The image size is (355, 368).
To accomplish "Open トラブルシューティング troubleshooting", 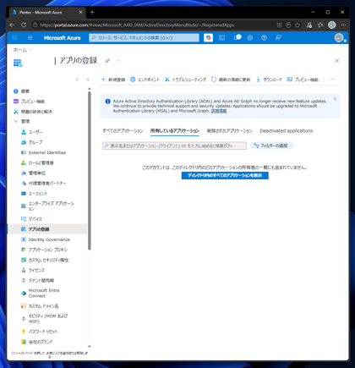I will pos(186,80).
